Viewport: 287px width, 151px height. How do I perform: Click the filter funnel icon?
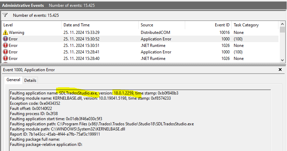click(5, 15)
